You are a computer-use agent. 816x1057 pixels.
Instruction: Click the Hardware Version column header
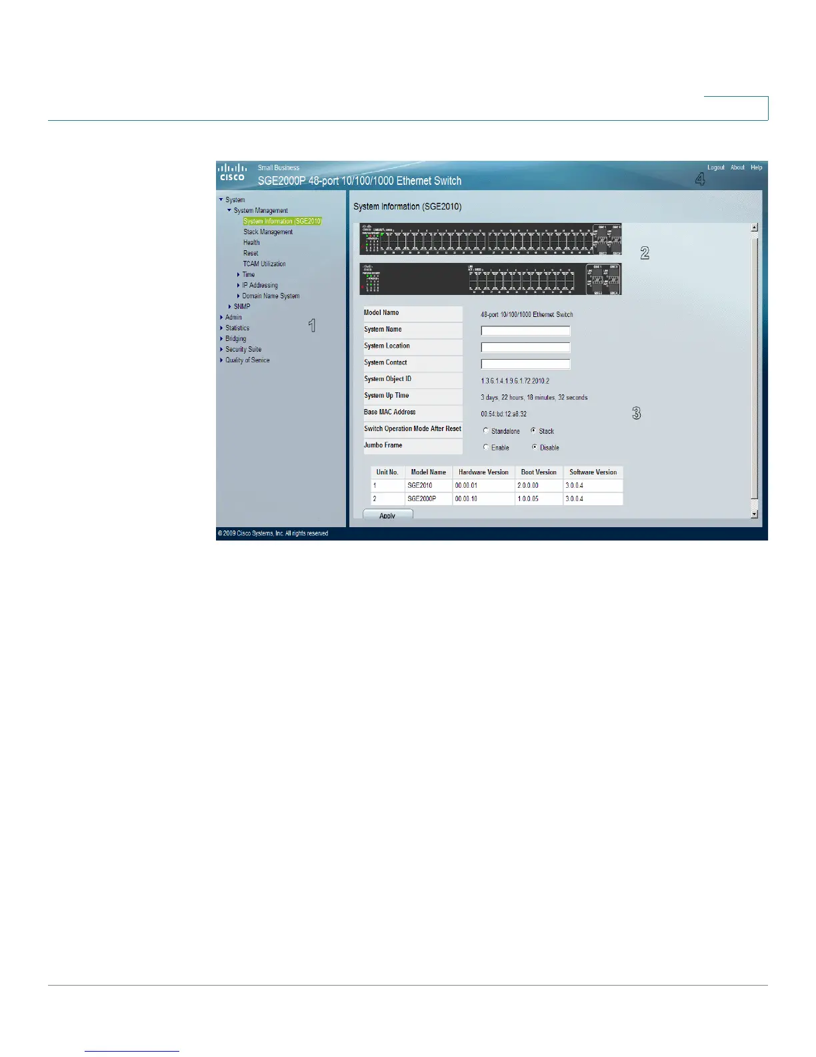click(x=483, y=472)
